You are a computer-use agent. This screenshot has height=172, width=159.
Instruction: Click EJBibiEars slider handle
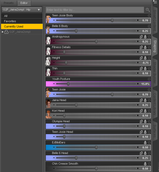[96, 147]
